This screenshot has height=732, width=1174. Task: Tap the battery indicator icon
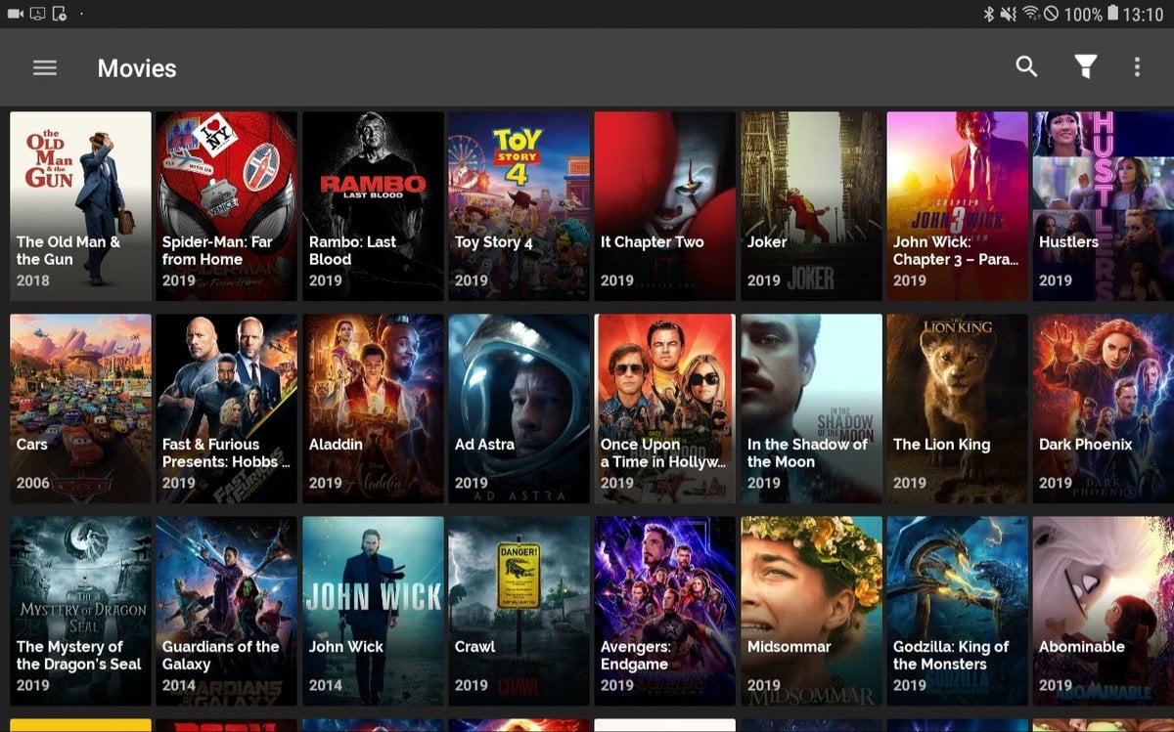[x=1111, y=14]
